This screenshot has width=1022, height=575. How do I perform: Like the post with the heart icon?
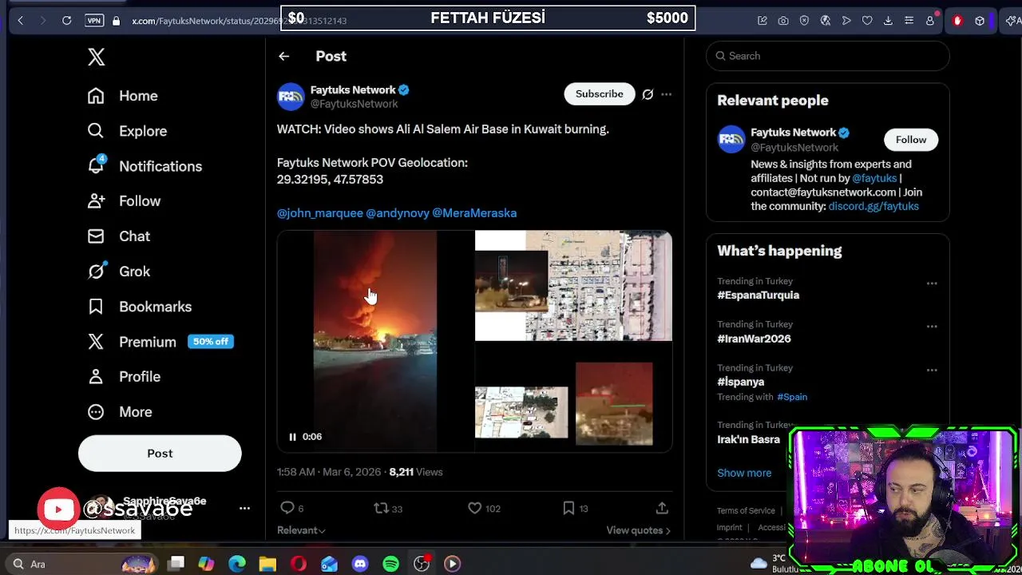(474, 508)
